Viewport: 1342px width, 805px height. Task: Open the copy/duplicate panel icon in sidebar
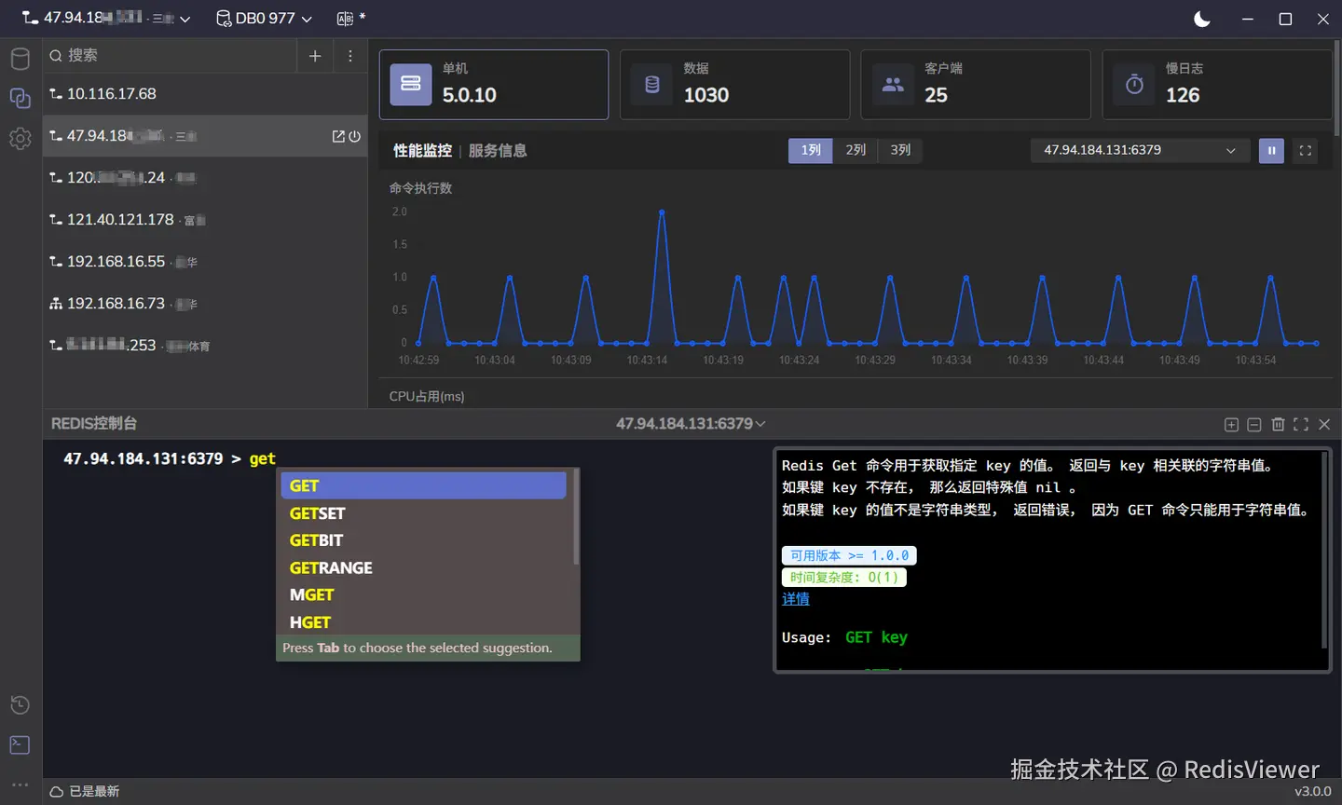(20, 98)
